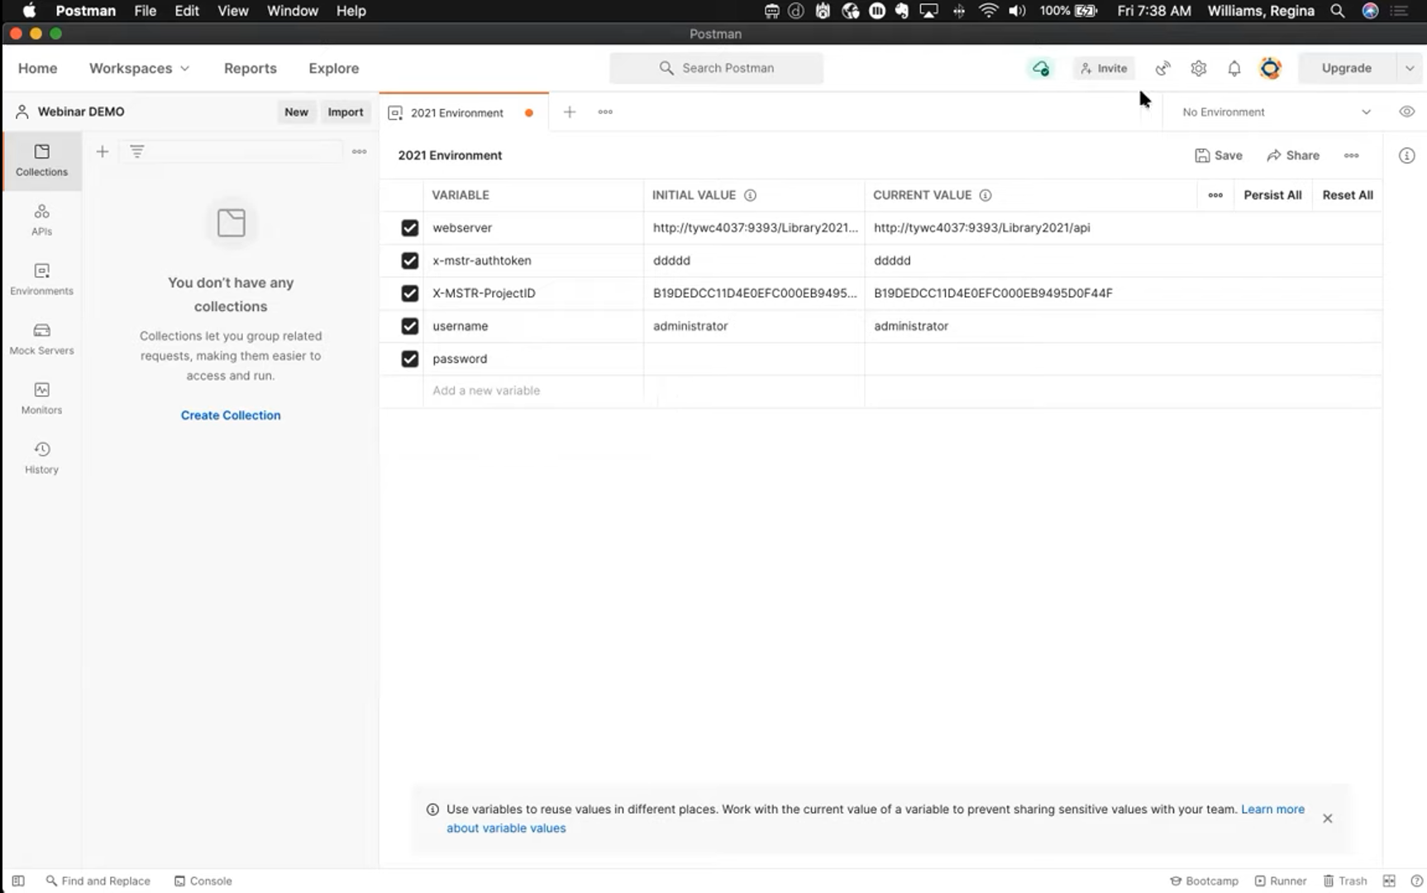Open the Mock Servers sidebar section
This screenshot has width=1427, height=893.
[41, 339]
